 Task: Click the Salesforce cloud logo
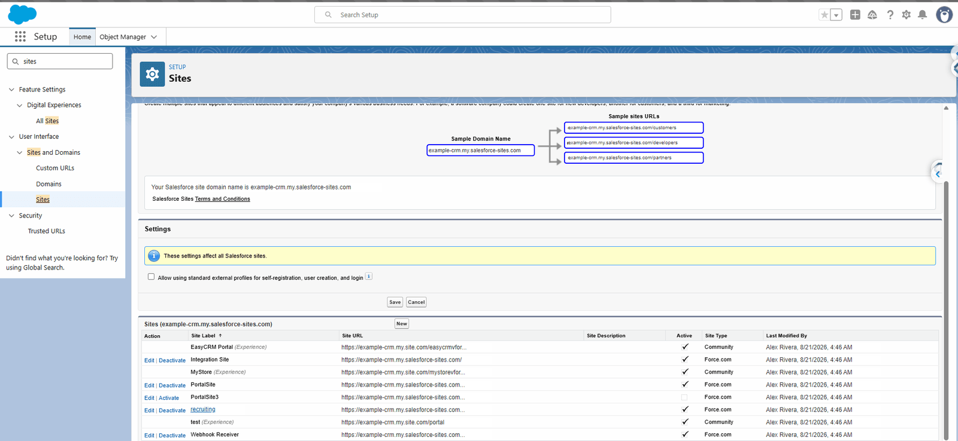pyautogui.click(x=22, y=14)
